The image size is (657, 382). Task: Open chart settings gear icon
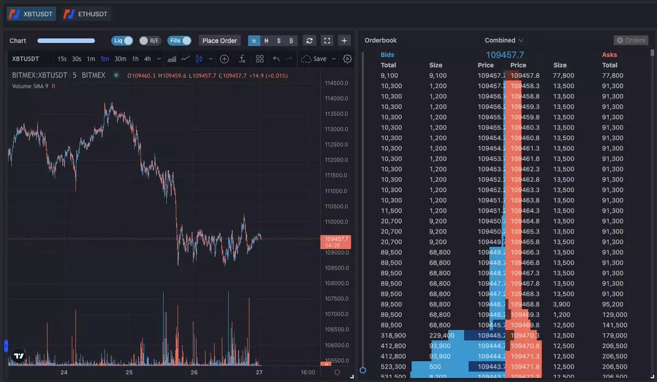pyautogui.click(x=347, y=59)
